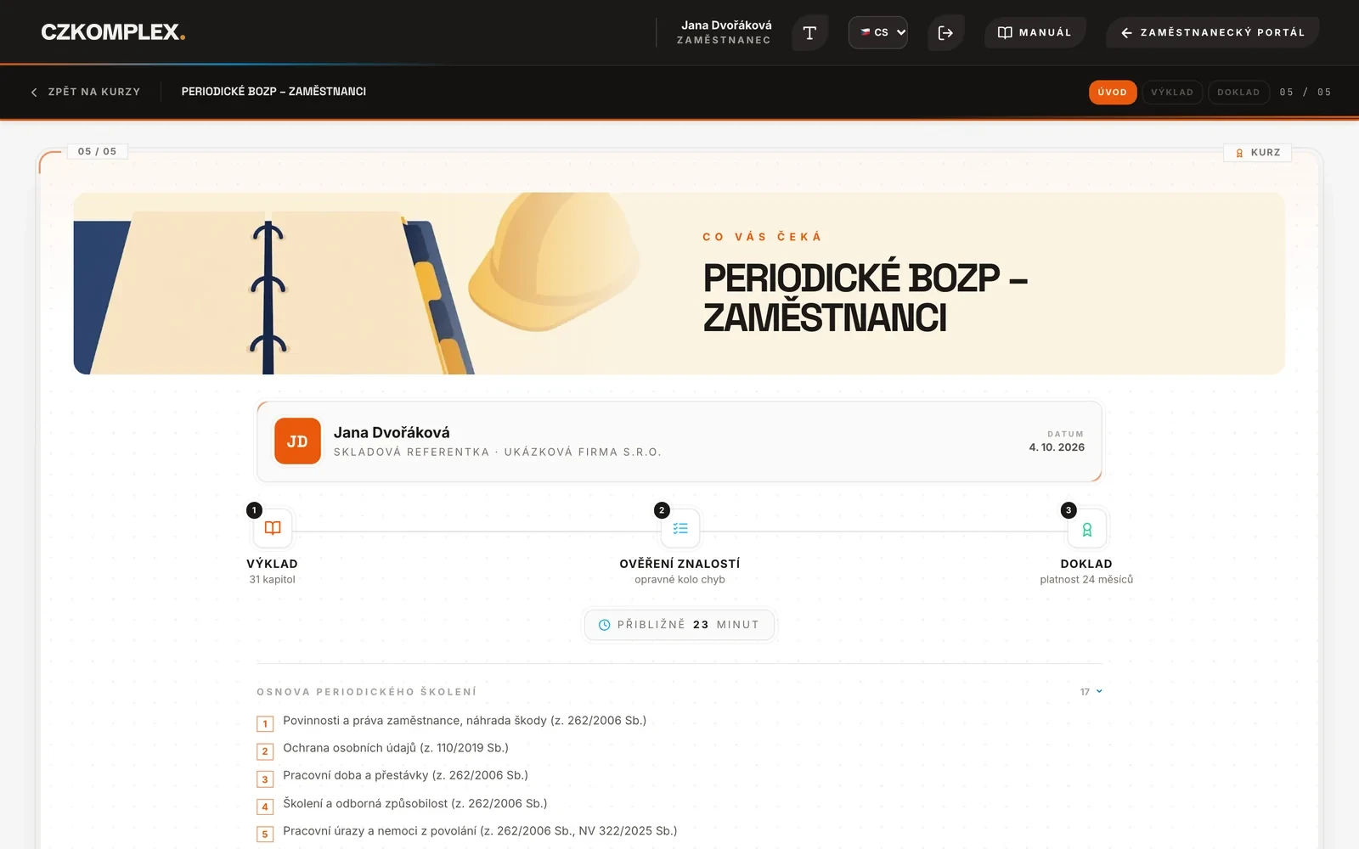Click the Ověření znalostí checklist icon
The height and width of the screenshot is (849, 1359).
coord(680,528)
